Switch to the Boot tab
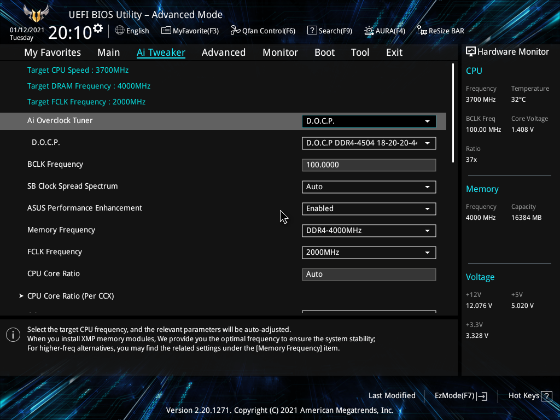 pos(324,52)
